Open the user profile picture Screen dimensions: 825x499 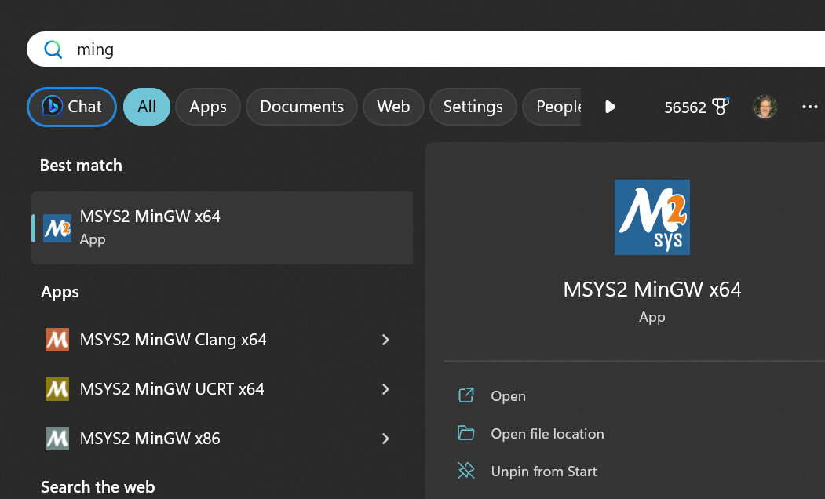click(765, 107)
